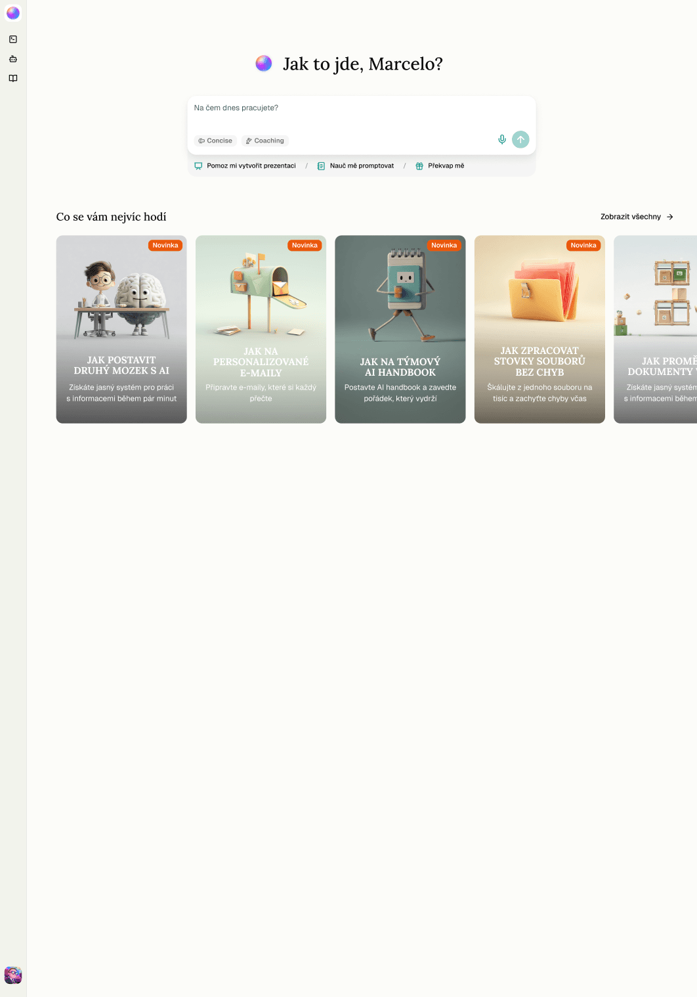Viewport: 697px width, 997px height.
Task: Click the Novinka badge on the folder card
Action: (x=583, y=246)
